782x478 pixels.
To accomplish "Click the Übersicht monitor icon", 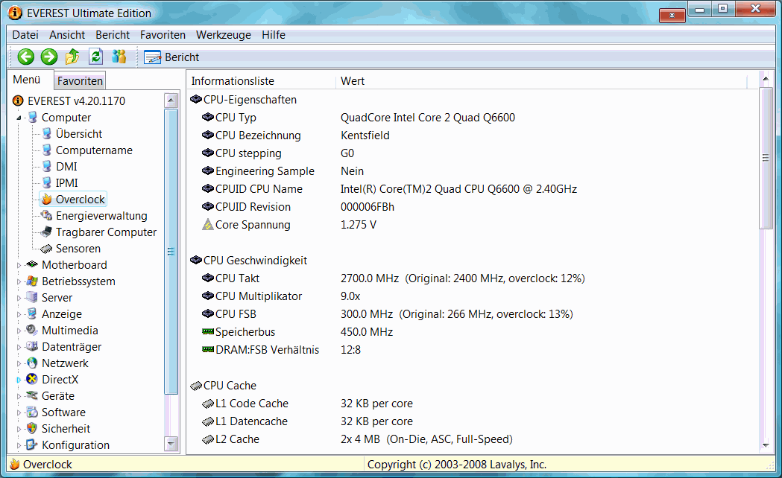I will [46, 133].
